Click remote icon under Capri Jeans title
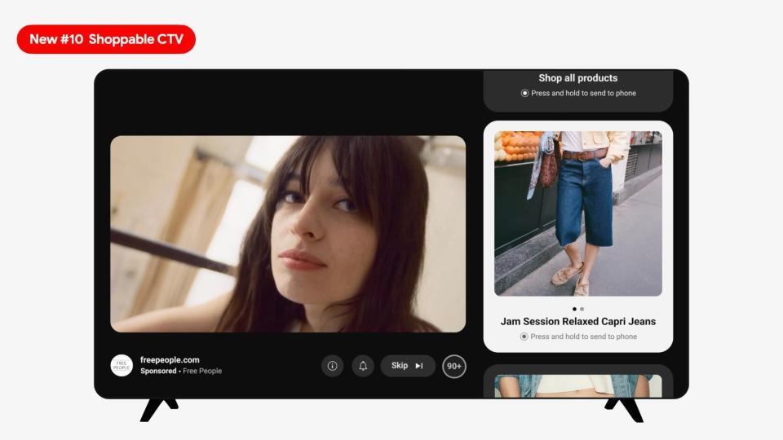 point(524,337)
